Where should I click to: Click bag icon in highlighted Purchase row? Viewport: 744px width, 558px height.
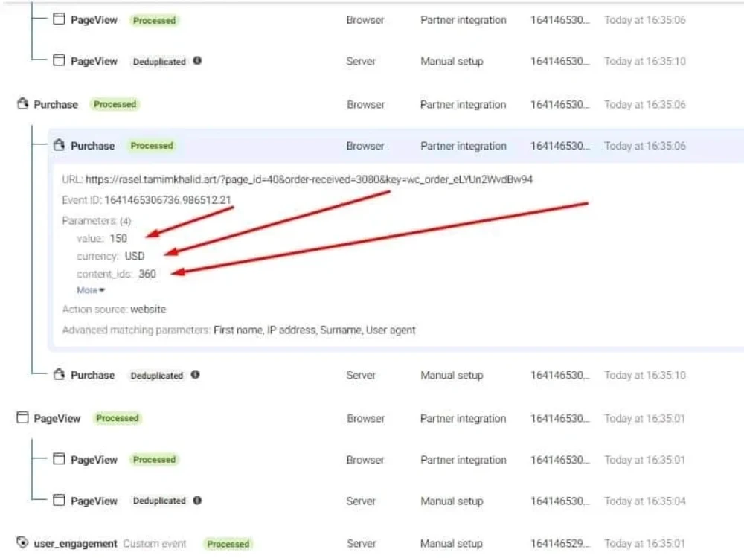click(59, 145)
